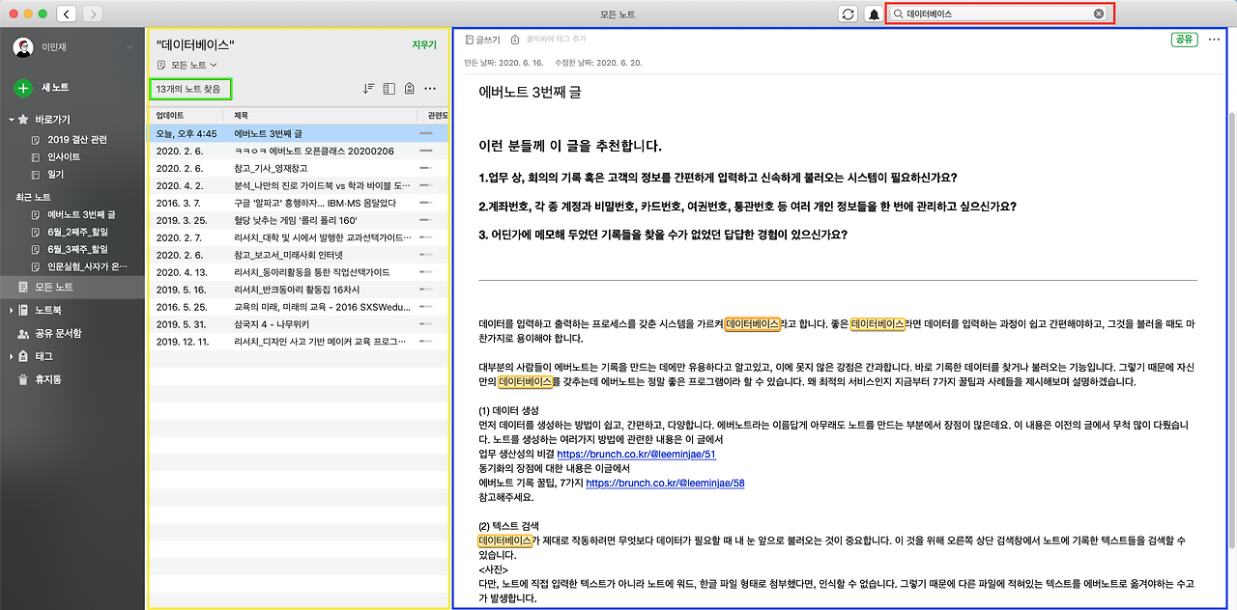Go forward with the right arrow button
Image resolution: width=1237 pixels, height=610 pixels.
[x=93, y=14]
